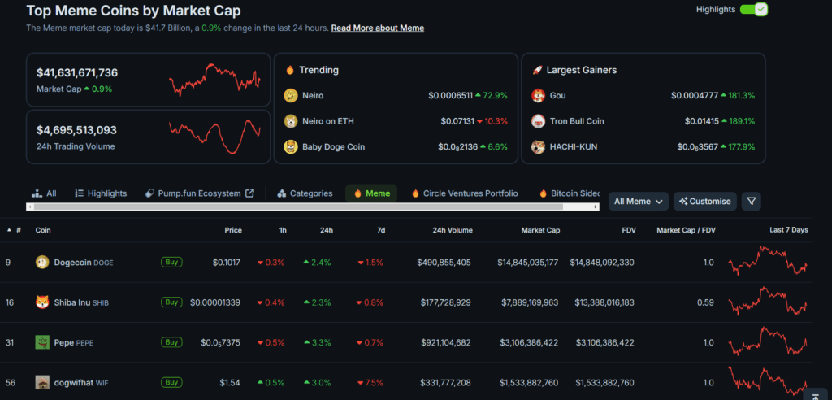
Task: Click the Neiro trending coin icon
Action: [x=290, y=96]
